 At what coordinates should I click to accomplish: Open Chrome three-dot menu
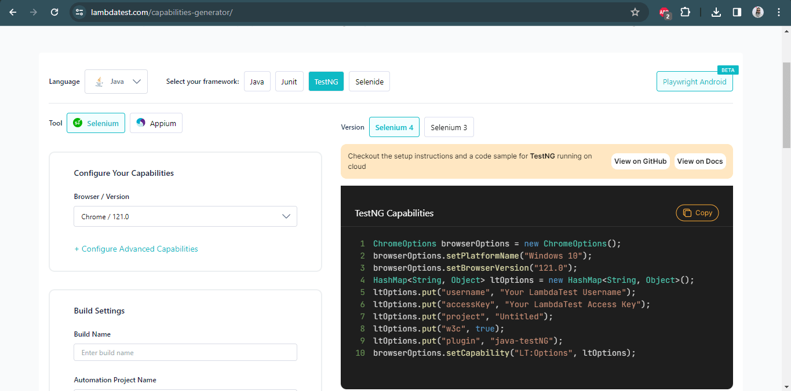pos(778,12)
